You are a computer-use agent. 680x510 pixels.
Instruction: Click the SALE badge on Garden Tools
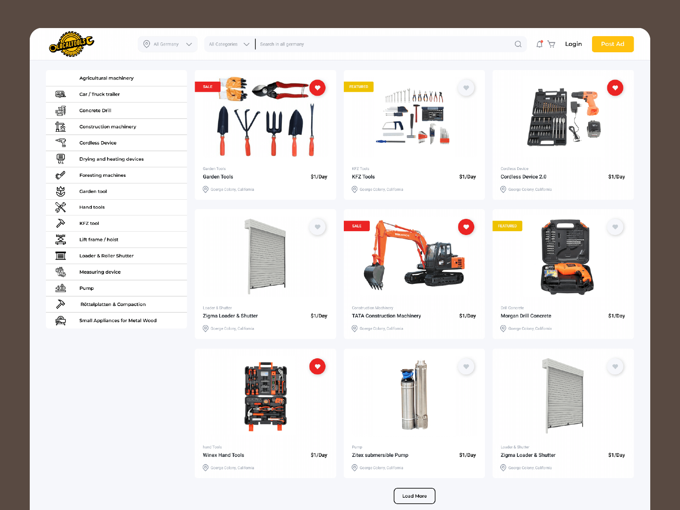click(207, 87)
